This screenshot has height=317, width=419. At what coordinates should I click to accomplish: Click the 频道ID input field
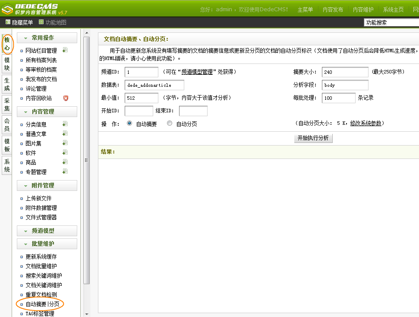pos(141,72)
